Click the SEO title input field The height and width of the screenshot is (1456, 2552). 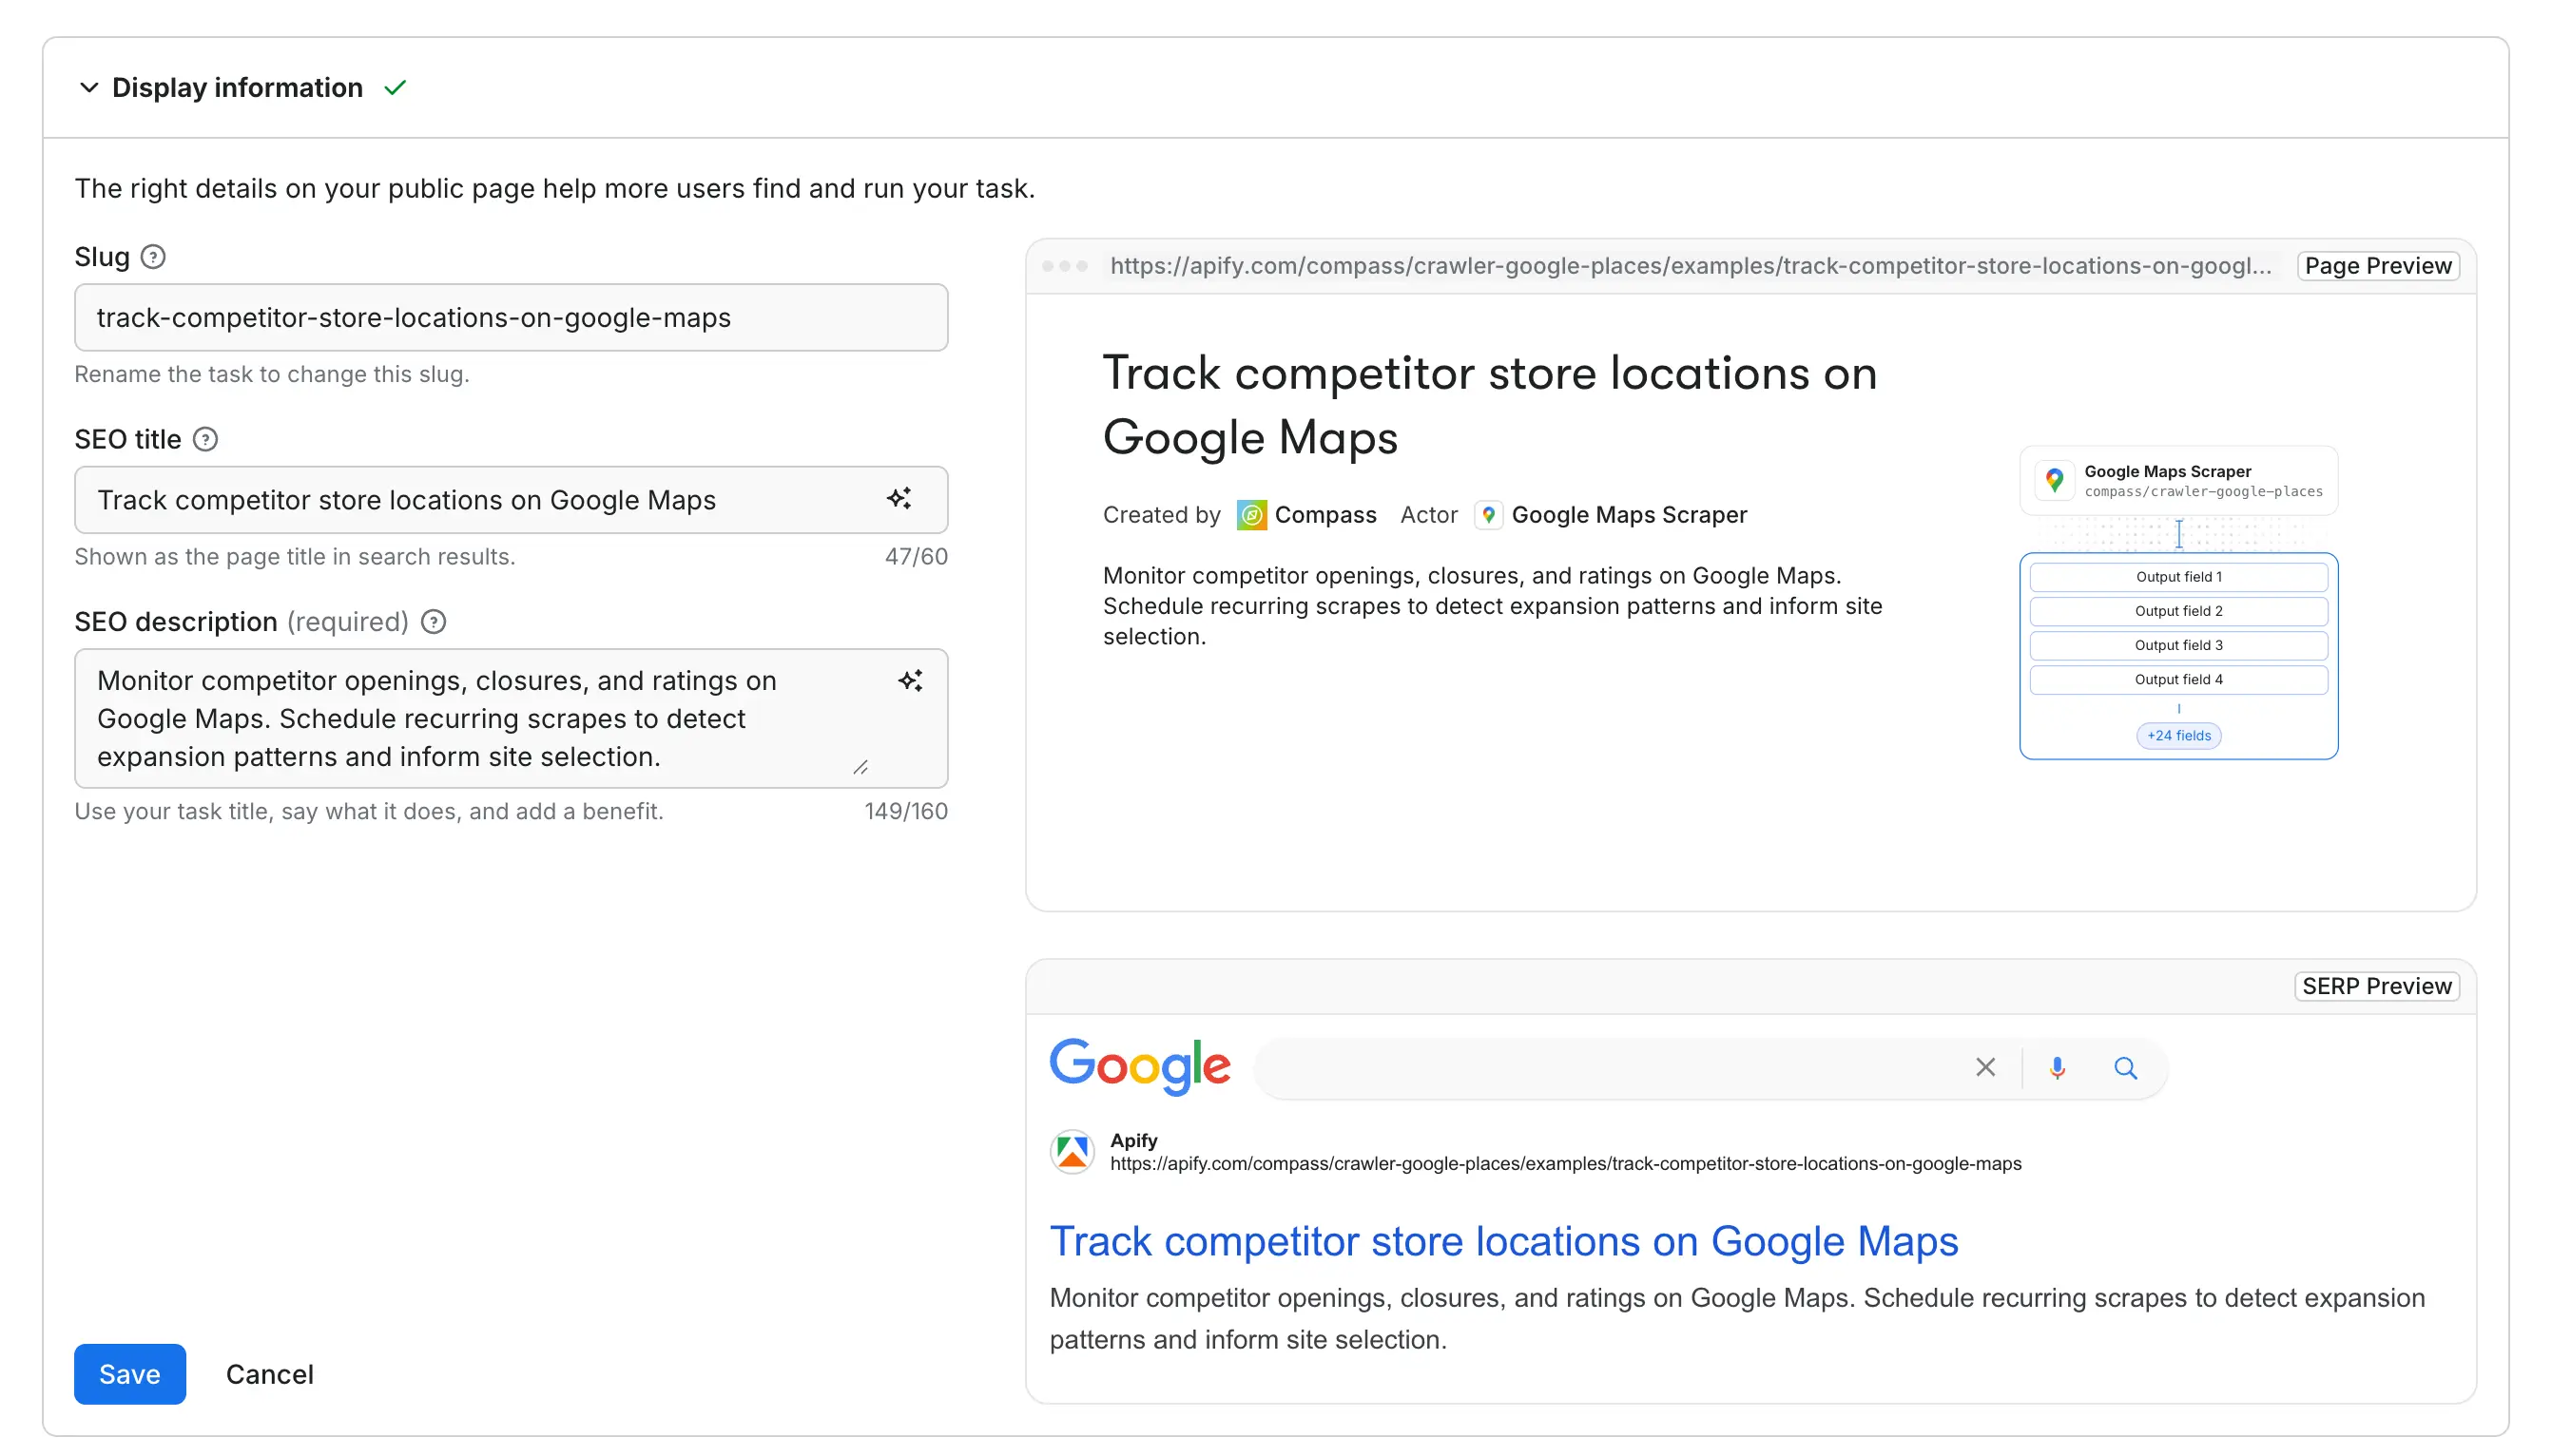(x=512, y=499)
